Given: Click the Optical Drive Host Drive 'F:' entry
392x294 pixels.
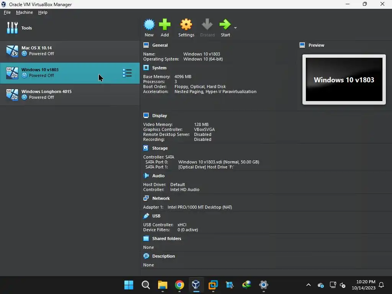Looking at the screenshot, I should pyautogui.click(x=206, y=167).
